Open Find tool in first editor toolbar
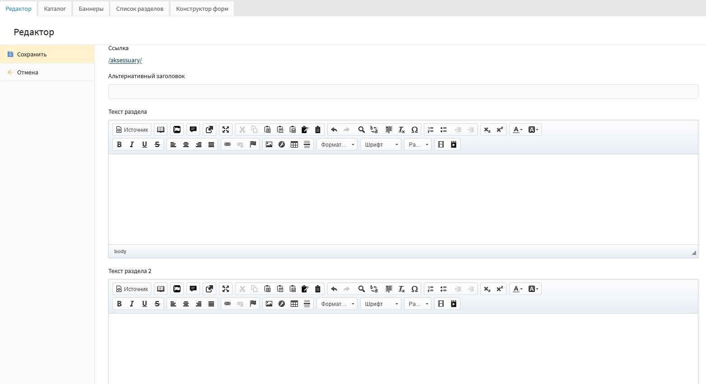The image size is (706, 384). (x=361, y=130)
